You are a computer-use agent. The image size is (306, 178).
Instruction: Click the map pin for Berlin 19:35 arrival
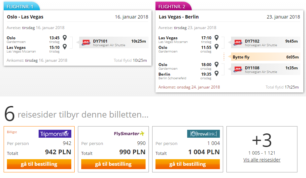pos(217,73)
